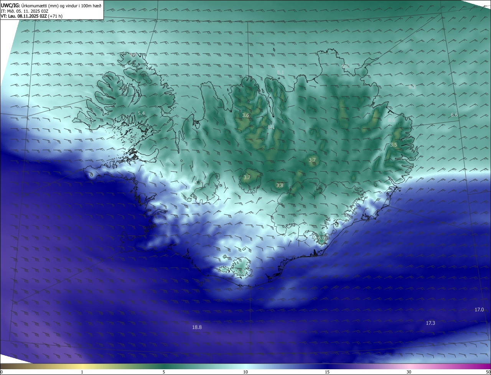491x375 pixels.
Task: Click the 3.6 value on the map
Action: (246, 115)
